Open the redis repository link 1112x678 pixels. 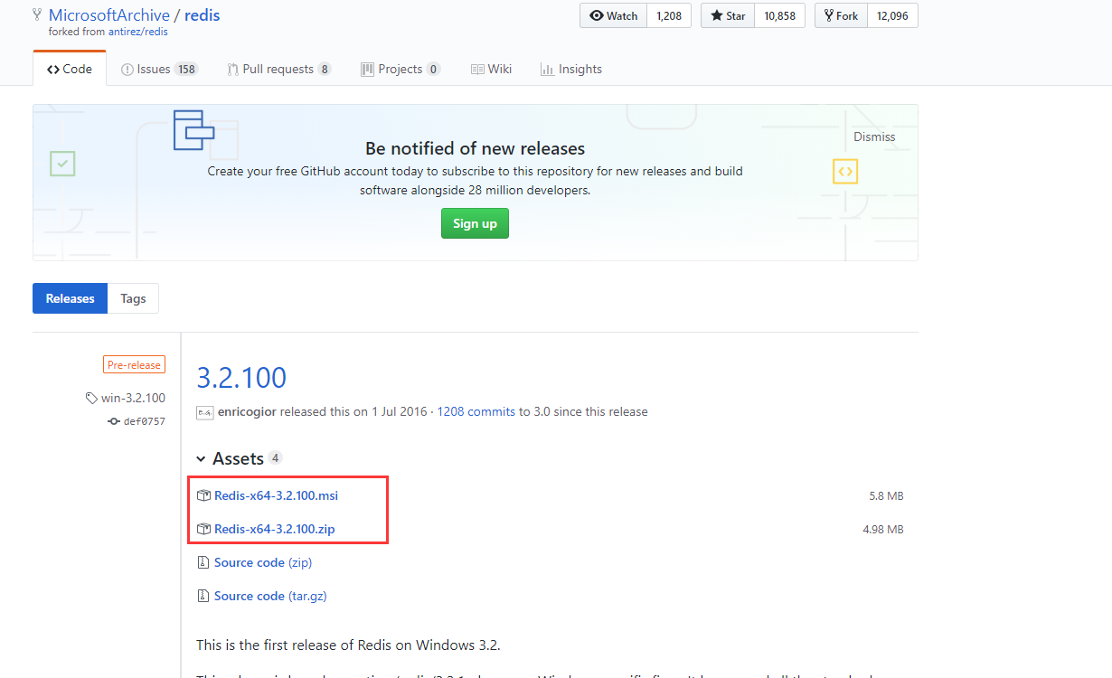203,14
